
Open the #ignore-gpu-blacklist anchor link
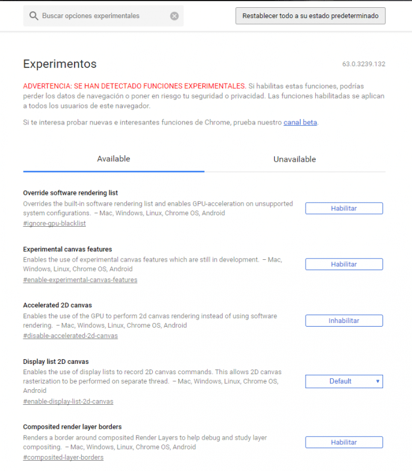[x=54, y=224]
